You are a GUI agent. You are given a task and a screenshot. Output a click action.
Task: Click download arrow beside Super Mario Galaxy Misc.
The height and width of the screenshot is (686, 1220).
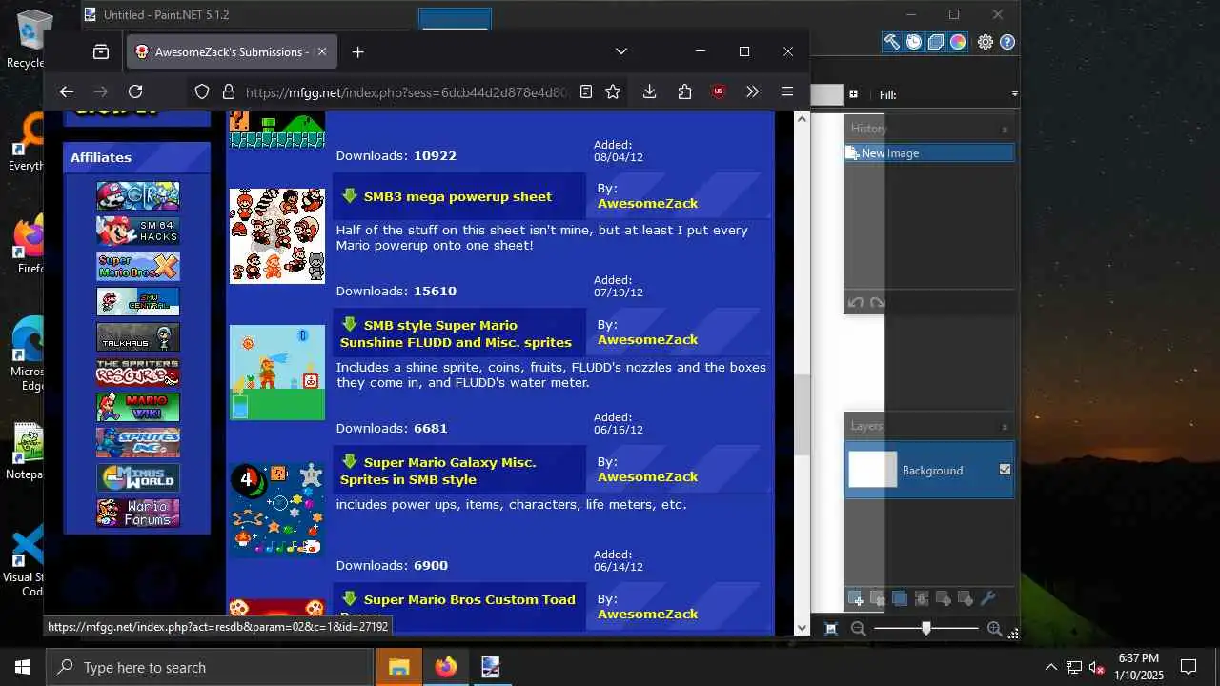click(350, 461)
